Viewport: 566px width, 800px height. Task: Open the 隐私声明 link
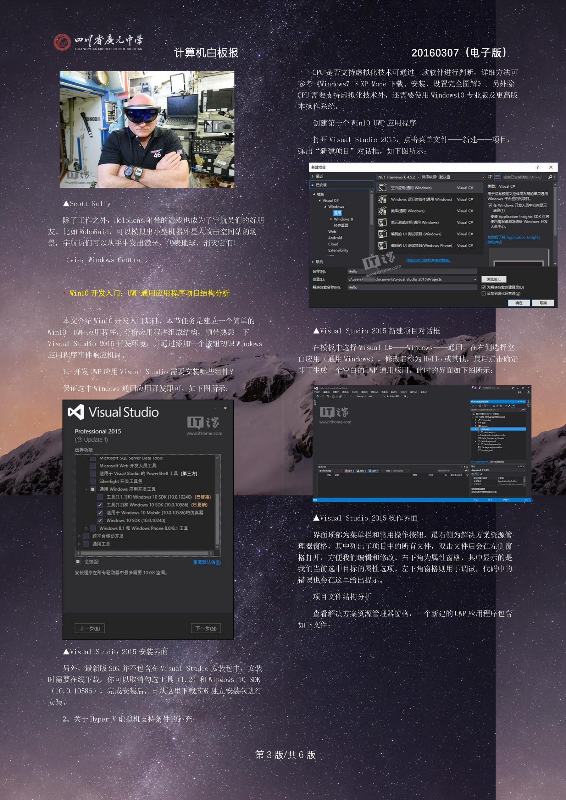point(494,242)
